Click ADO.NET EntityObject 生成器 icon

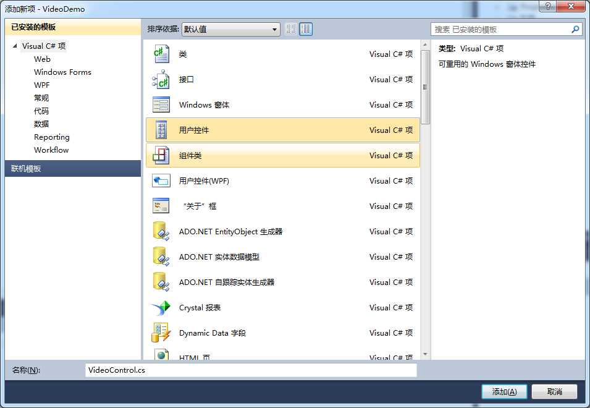[161, 231]
